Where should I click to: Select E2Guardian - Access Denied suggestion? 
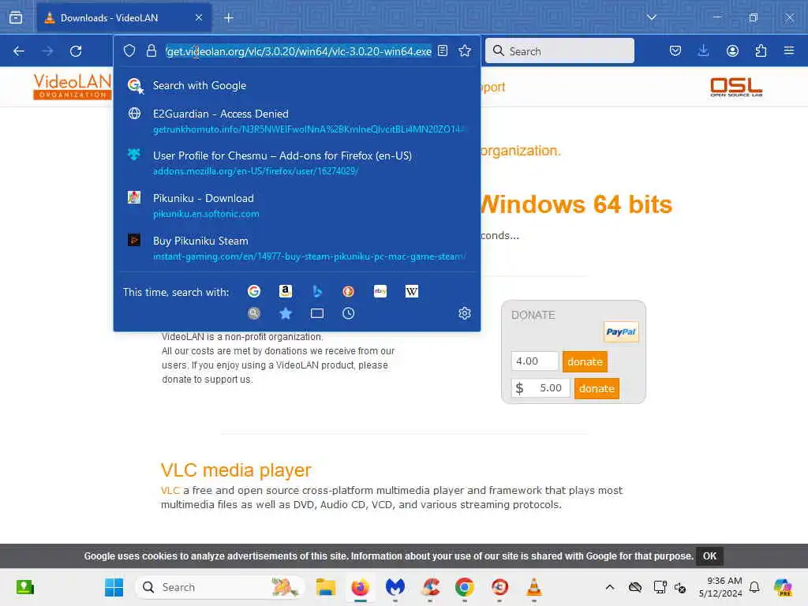297,121
